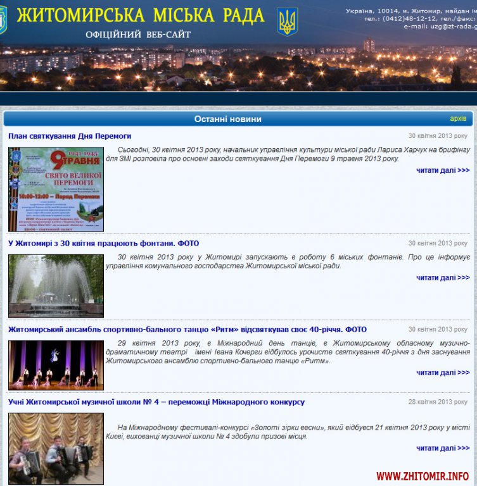The width and height of the screenshot is (477, 486).
Task: Click the Zhytomyr city crest at top-left
Action: 3,20
